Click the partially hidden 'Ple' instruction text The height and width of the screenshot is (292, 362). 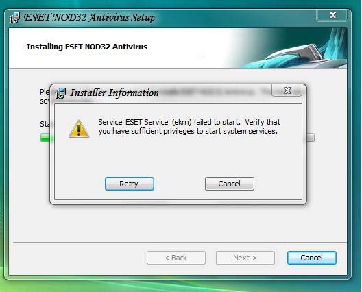pos(45,92)
